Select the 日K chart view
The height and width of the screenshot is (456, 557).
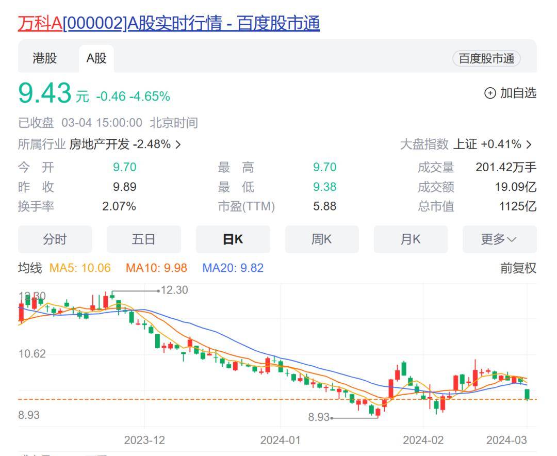(x=233, y=239)
